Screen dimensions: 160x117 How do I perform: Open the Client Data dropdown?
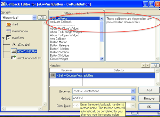pos(133,106)
